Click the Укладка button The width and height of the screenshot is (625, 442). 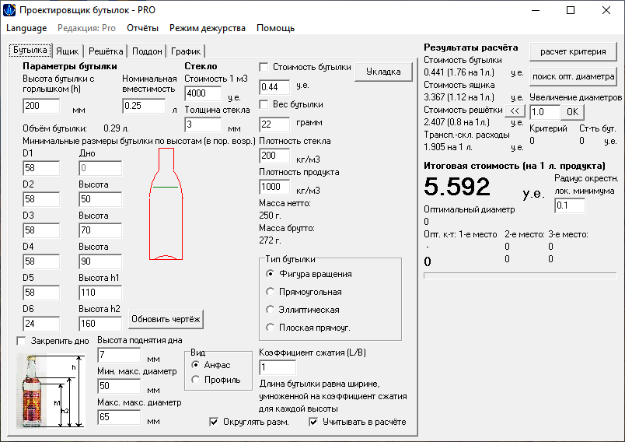pyautogui.click(x=383, y=72)
